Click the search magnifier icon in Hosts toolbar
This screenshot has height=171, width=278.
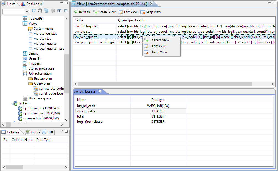tap(40, 11)
